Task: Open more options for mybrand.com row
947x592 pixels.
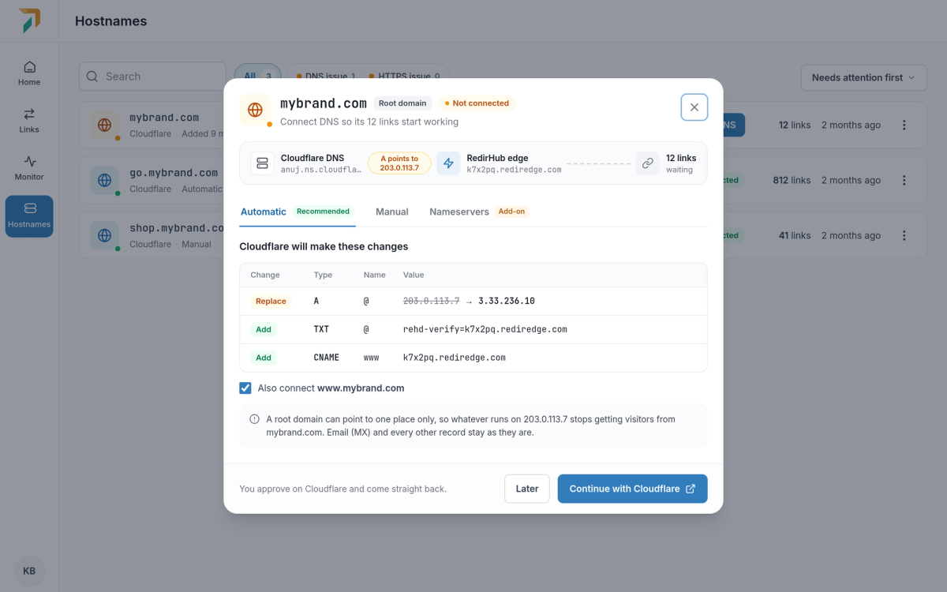Action: point(904,125)
